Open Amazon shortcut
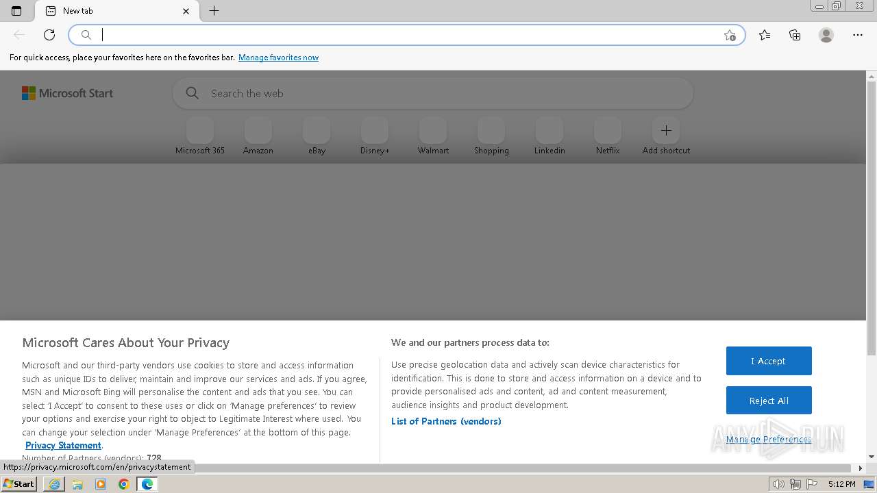Image resolution: width=877 pixels, height=493 pixels. [x=258, y=136]
